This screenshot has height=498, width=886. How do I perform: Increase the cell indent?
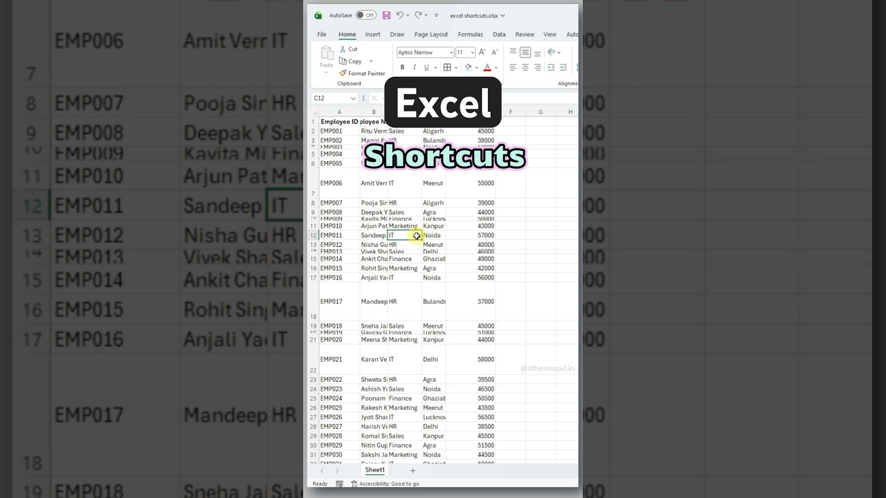click(x=563, y=67)
